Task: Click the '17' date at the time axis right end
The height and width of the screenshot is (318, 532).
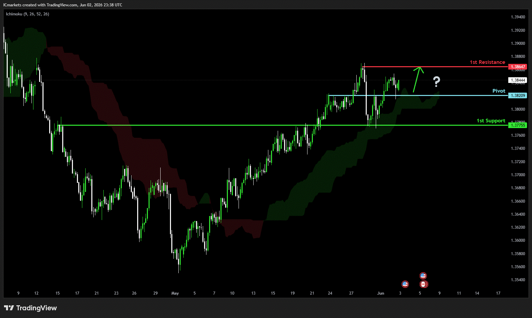Action: [498, 293]
